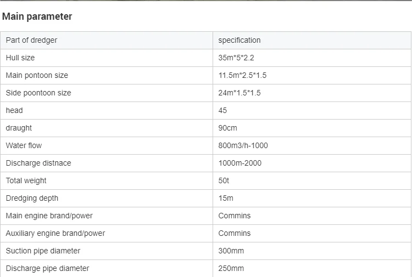Image resolution: width=412 pixels, height=277 pixels.
Task: Click the 'Water flow' label
Action: (24, 145)
